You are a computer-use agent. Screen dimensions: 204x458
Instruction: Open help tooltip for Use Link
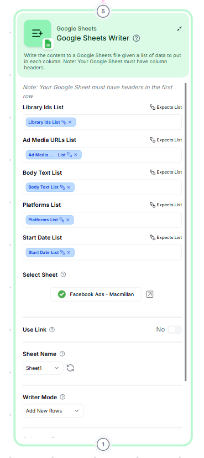coord(52,330)
